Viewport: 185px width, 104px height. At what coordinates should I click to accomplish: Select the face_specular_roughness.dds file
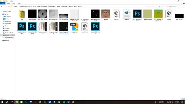[x=158, y=15]
